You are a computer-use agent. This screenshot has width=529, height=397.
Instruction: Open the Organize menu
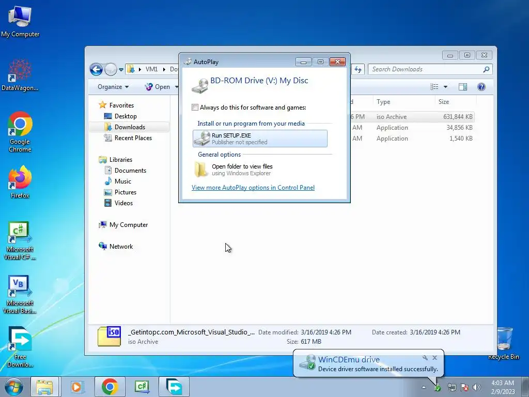(113, 87)
